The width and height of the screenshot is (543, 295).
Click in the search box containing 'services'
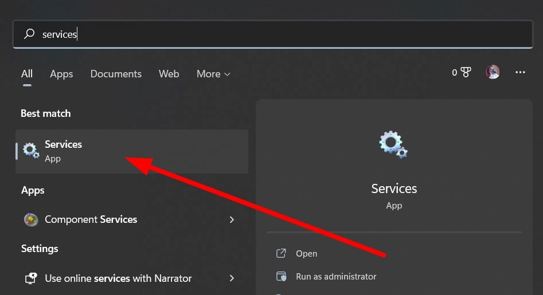[x=272, y=34]
